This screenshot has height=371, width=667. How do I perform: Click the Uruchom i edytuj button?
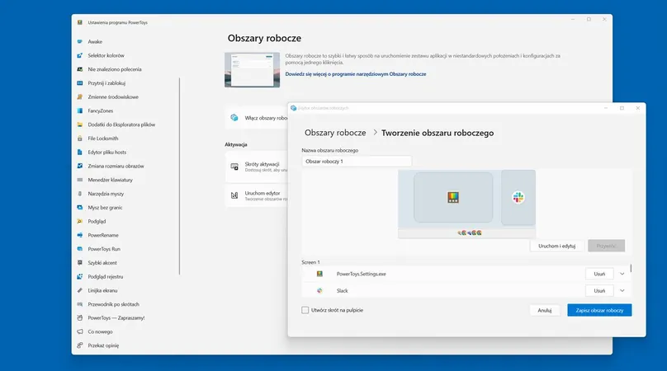[557, 246]
